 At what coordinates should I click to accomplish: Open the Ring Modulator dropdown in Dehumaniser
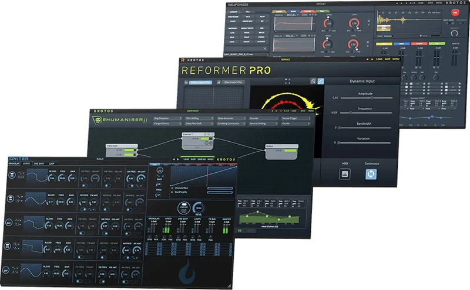[x=167, y=118]
